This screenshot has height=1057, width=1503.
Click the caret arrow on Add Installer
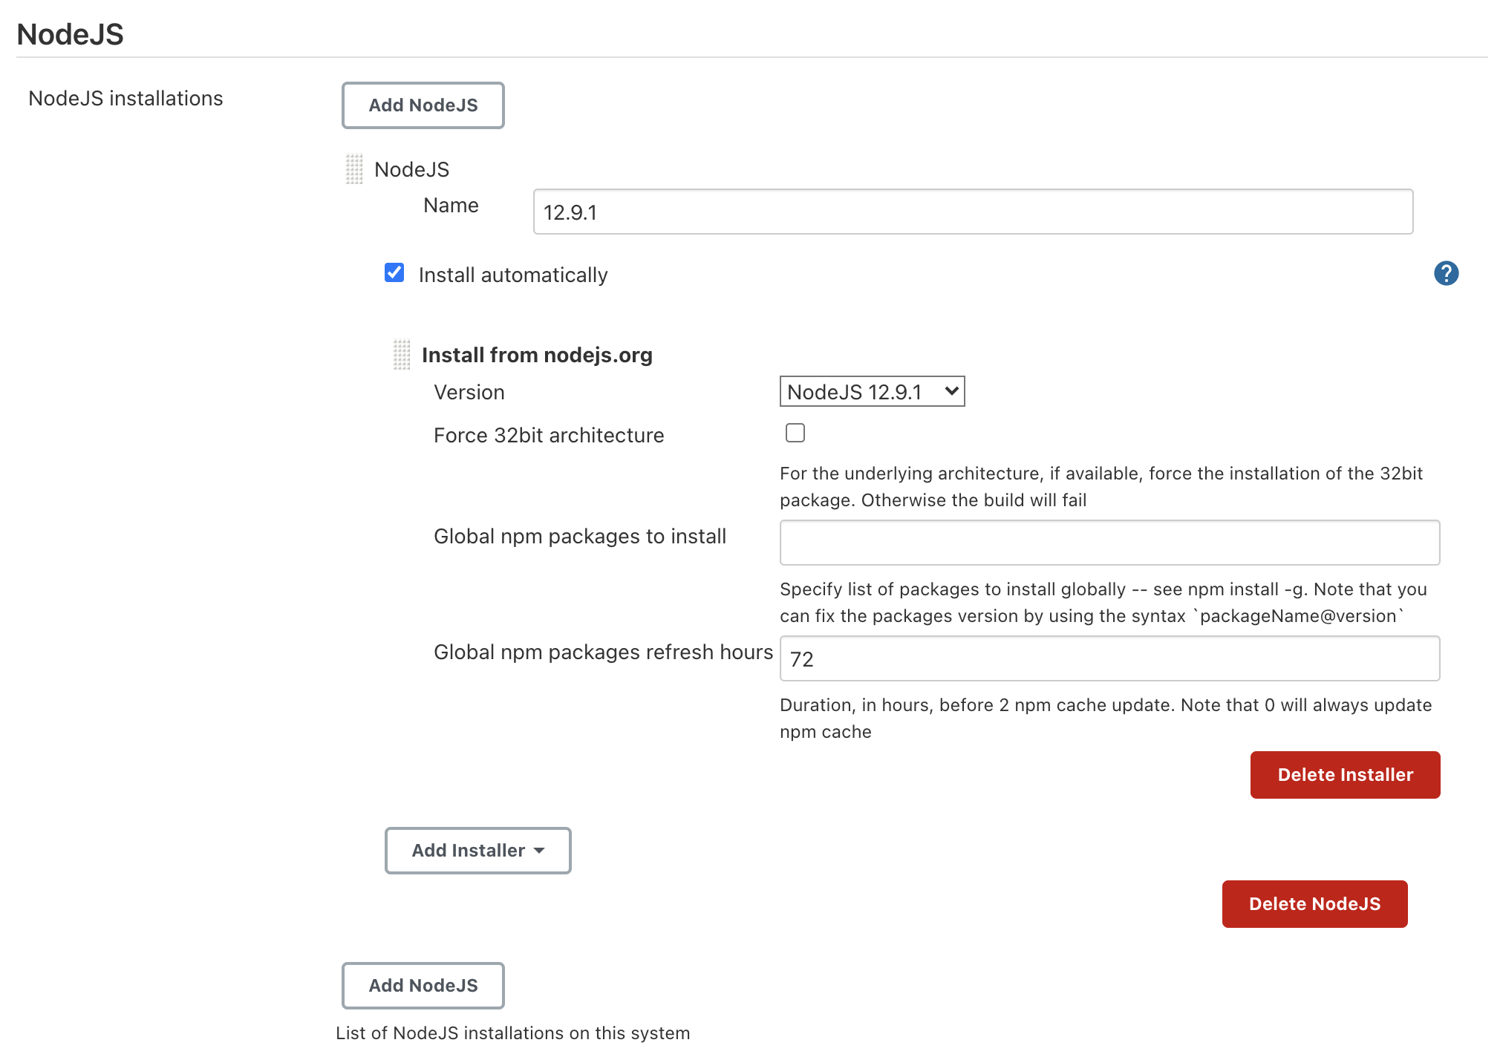coord(540,851)
